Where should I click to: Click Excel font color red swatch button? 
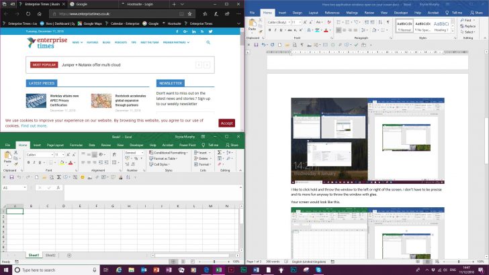[x=71, y=162]
